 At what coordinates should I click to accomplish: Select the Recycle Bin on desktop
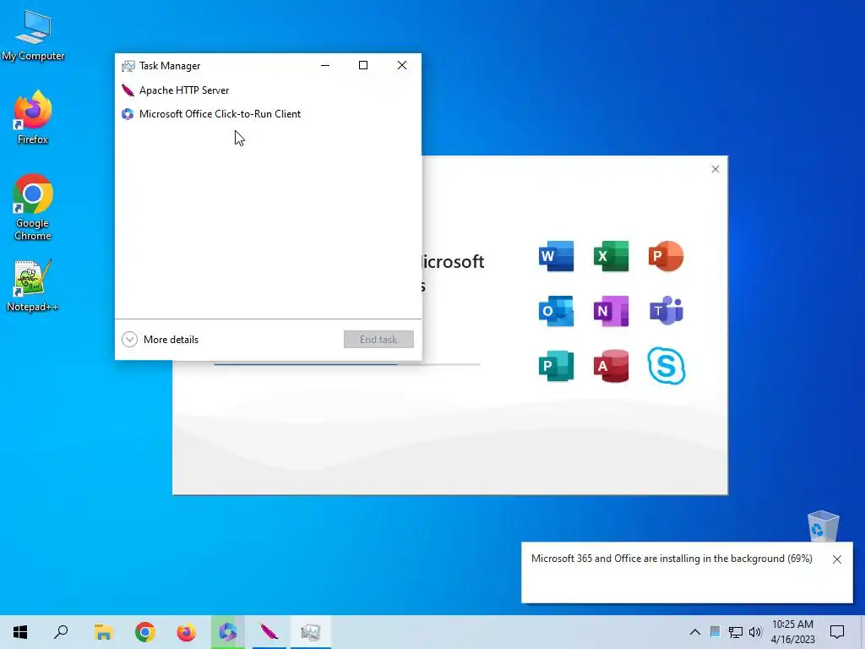(823, 526)
